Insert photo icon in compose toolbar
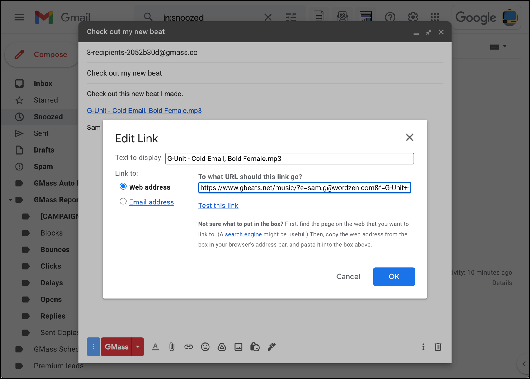The image size is (530, 379). 239,347
